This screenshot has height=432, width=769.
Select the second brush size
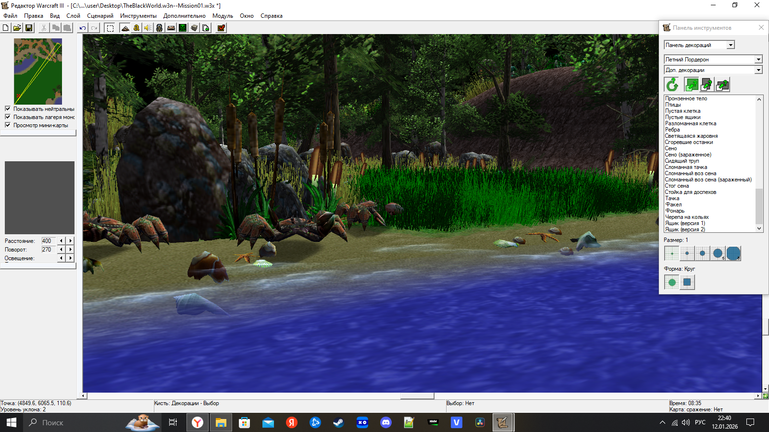point(687,253)
